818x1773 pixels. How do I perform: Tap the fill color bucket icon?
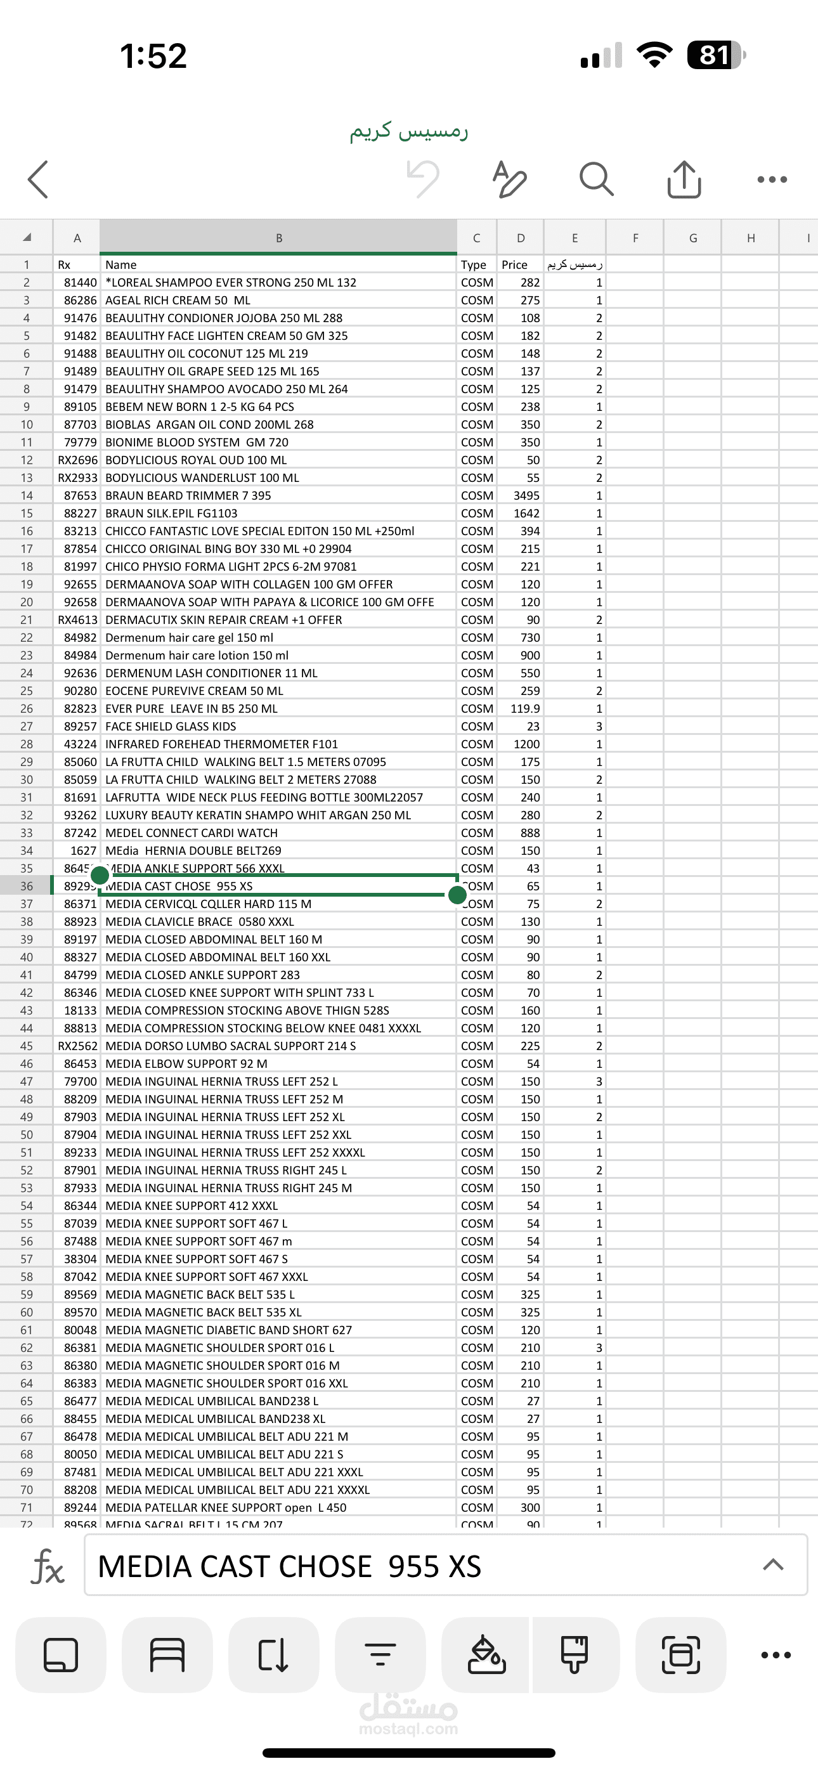[486, 1654]
